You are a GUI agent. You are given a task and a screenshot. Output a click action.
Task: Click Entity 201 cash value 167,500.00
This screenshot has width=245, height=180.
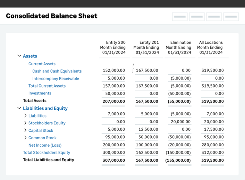click(x=147, y=71)
